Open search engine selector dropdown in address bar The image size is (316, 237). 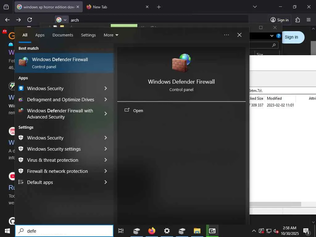click(x=62, y=20)
